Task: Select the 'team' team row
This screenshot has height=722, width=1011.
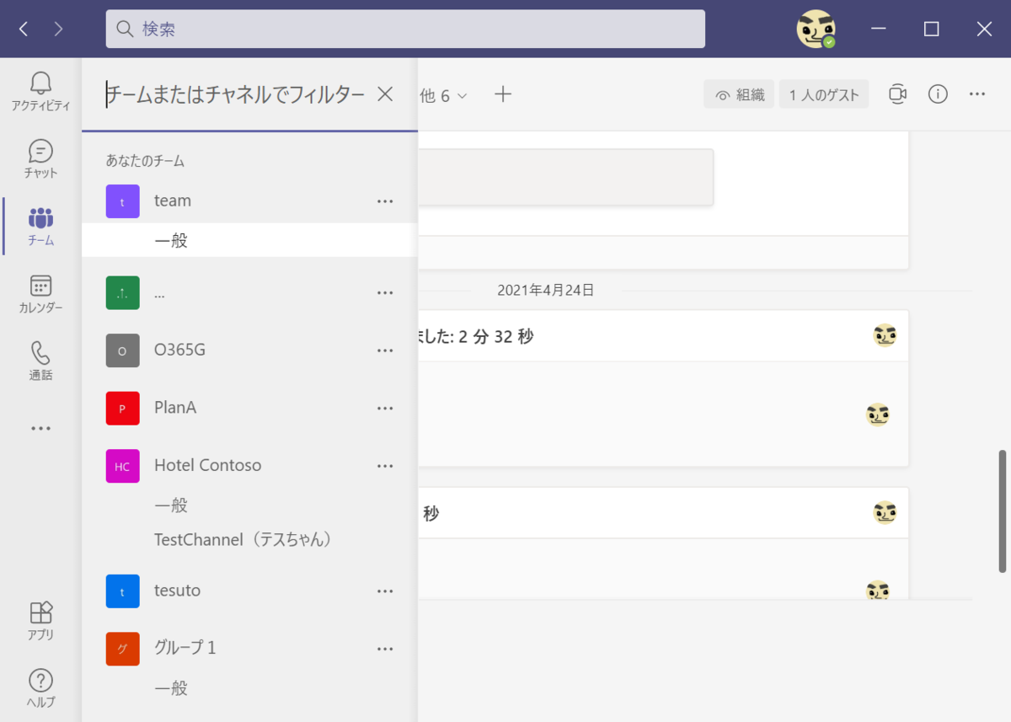Action: [x=249, y=201]
